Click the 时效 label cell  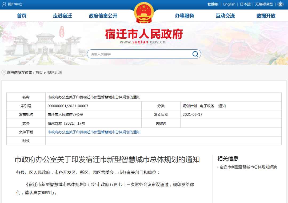click(26, 141)
